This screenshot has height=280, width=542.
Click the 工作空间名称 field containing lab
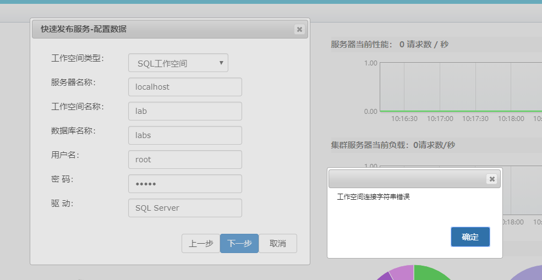185,111
